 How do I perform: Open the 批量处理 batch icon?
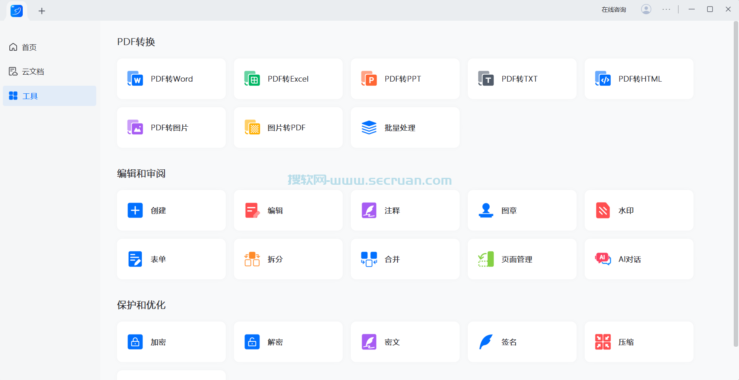369,127
